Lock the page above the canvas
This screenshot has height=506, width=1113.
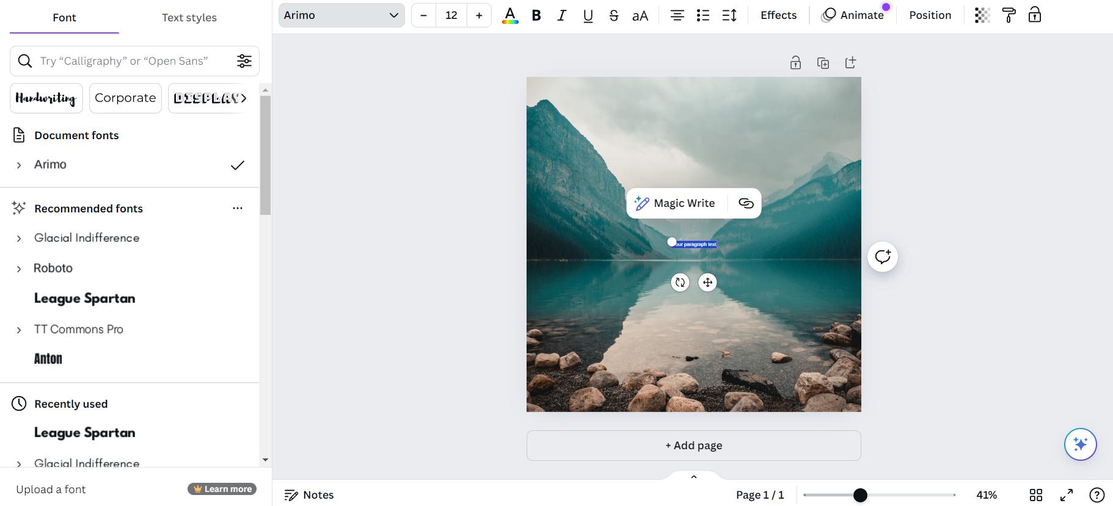[x=795, y=63]
